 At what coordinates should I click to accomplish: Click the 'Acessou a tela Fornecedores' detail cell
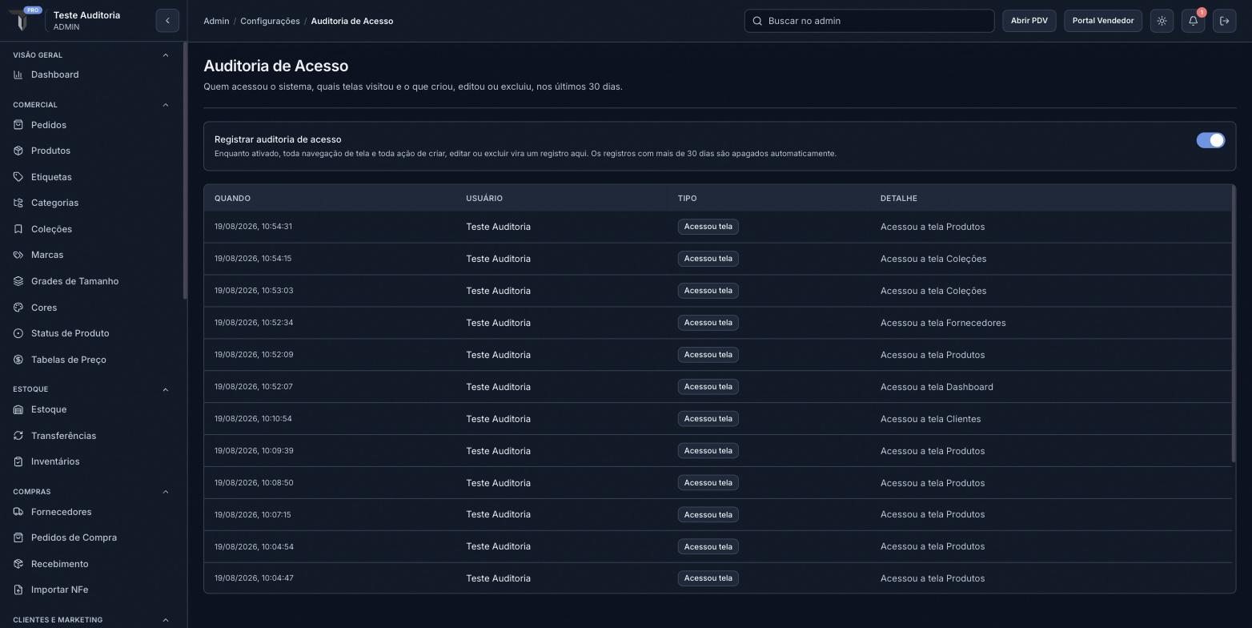pyautogui.click(x=943, y=323)
